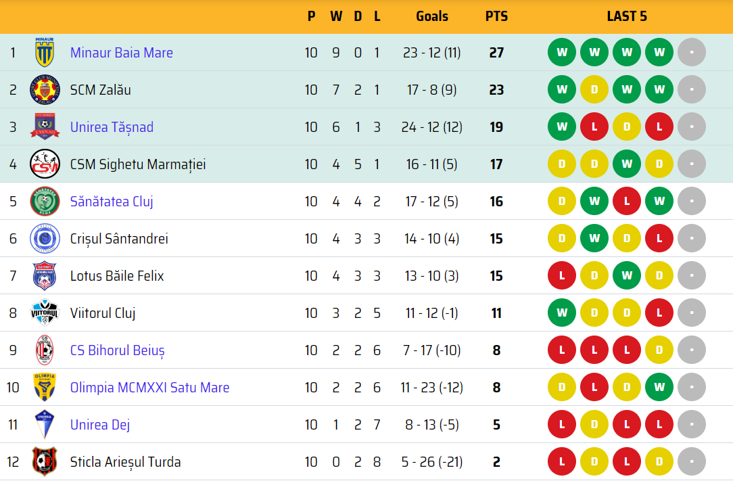
Task: Select the Goals column header
Action: coord(432,16)
